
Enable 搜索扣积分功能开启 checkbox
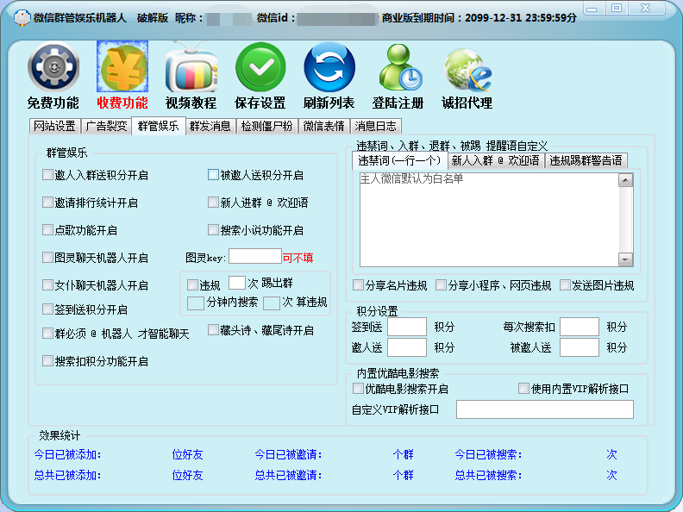click(x=47, y=361)
